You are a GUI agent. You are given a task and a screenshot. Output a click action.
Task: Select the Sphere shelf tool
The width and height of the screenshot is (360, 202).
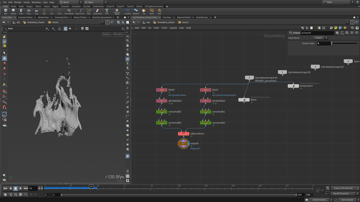[x=13, y=12]
